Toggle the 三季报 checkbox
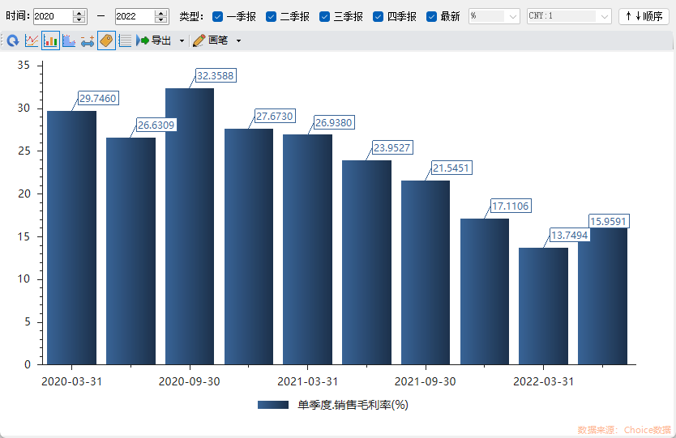 click(x=325, y=16)
